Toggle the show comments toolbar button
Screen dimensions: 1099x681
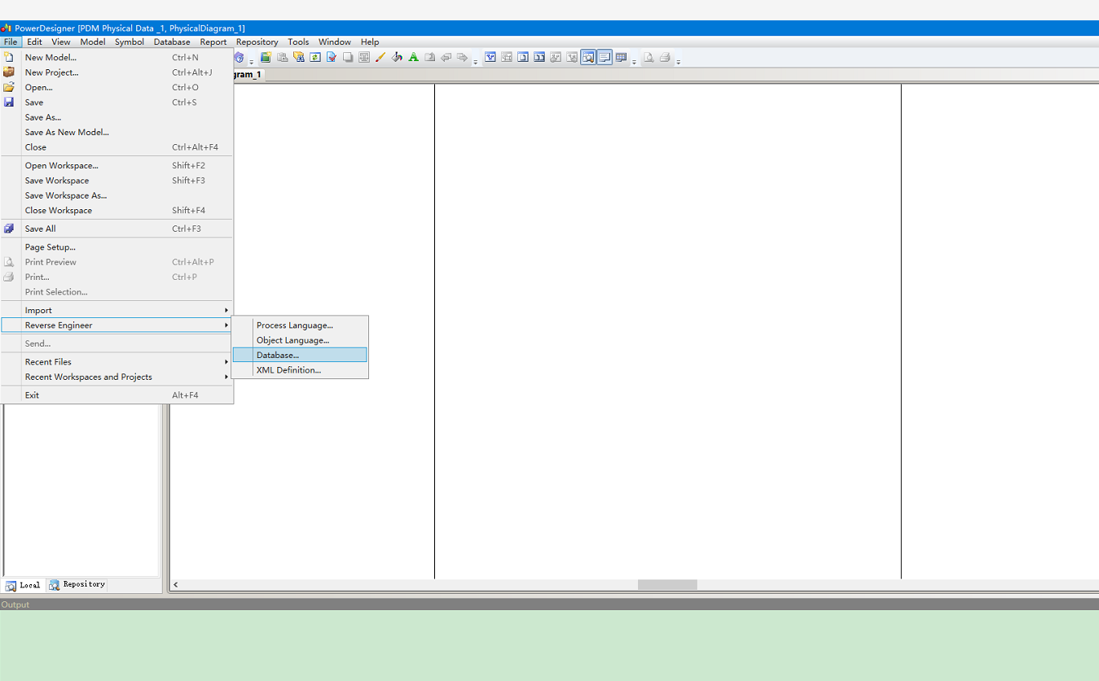604,57
